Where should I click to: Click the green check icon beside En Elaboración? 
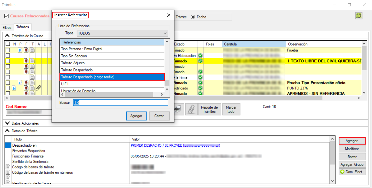click(201, 56)
